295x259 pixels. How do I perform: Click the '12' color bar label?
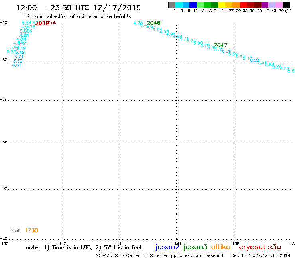[x=195, y=10]
